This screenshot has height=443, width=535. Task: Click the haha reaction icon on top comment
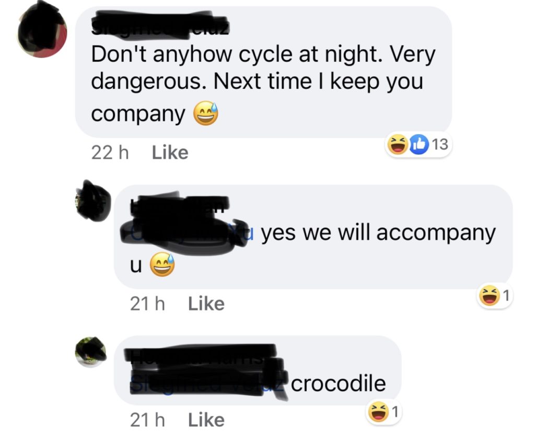coord(398,144)
